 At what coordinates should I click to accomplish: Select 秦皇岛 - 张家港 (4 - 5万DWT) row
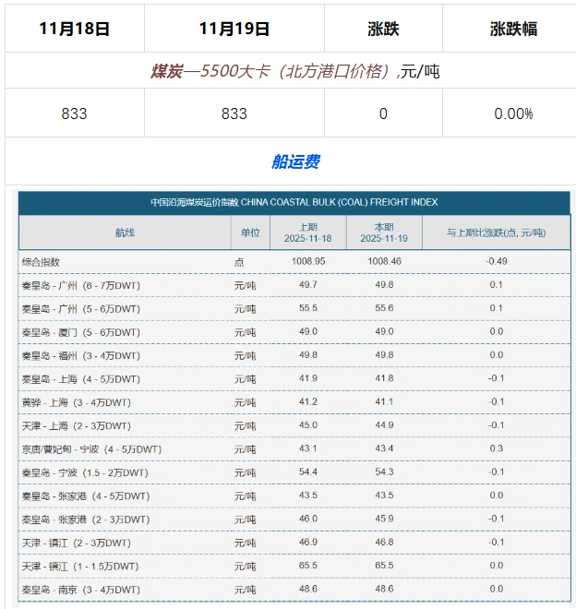pos(294,496)
